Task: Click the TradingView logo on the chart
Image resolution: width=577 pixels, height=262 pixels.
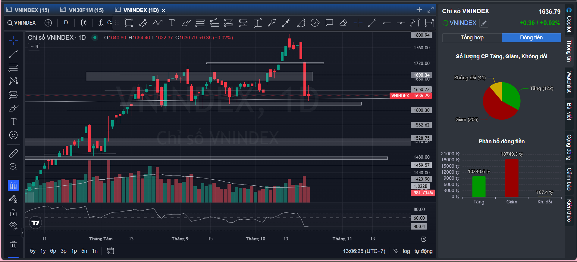Action: 36,223
